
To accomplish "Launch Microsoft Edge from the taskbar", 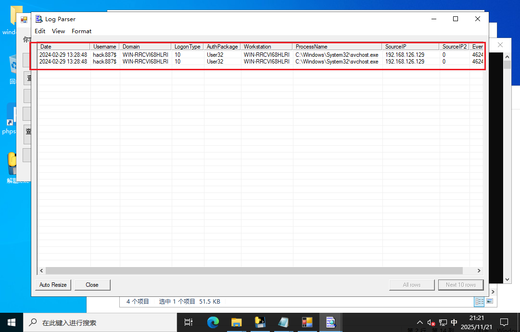I will point(213,322).
